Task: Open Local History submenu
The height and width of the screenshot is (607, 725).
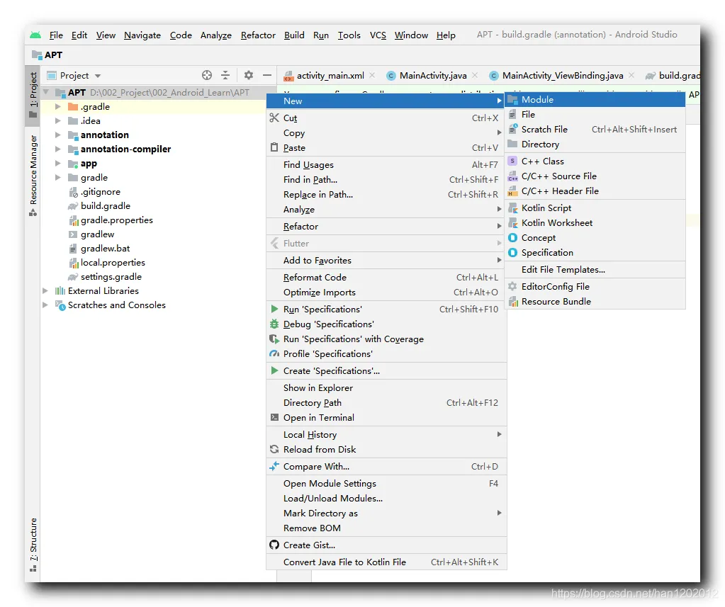Action: click(x=386, y=434)
